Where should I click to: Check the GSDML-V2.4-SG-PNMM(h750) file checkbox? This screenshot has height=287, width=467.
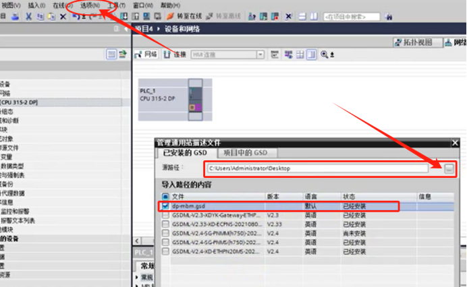(165, 233)
